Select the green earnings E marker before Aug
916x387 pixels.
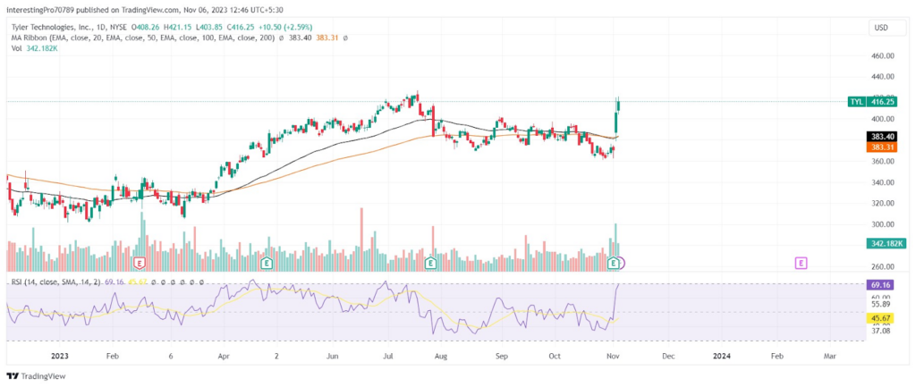431,264
